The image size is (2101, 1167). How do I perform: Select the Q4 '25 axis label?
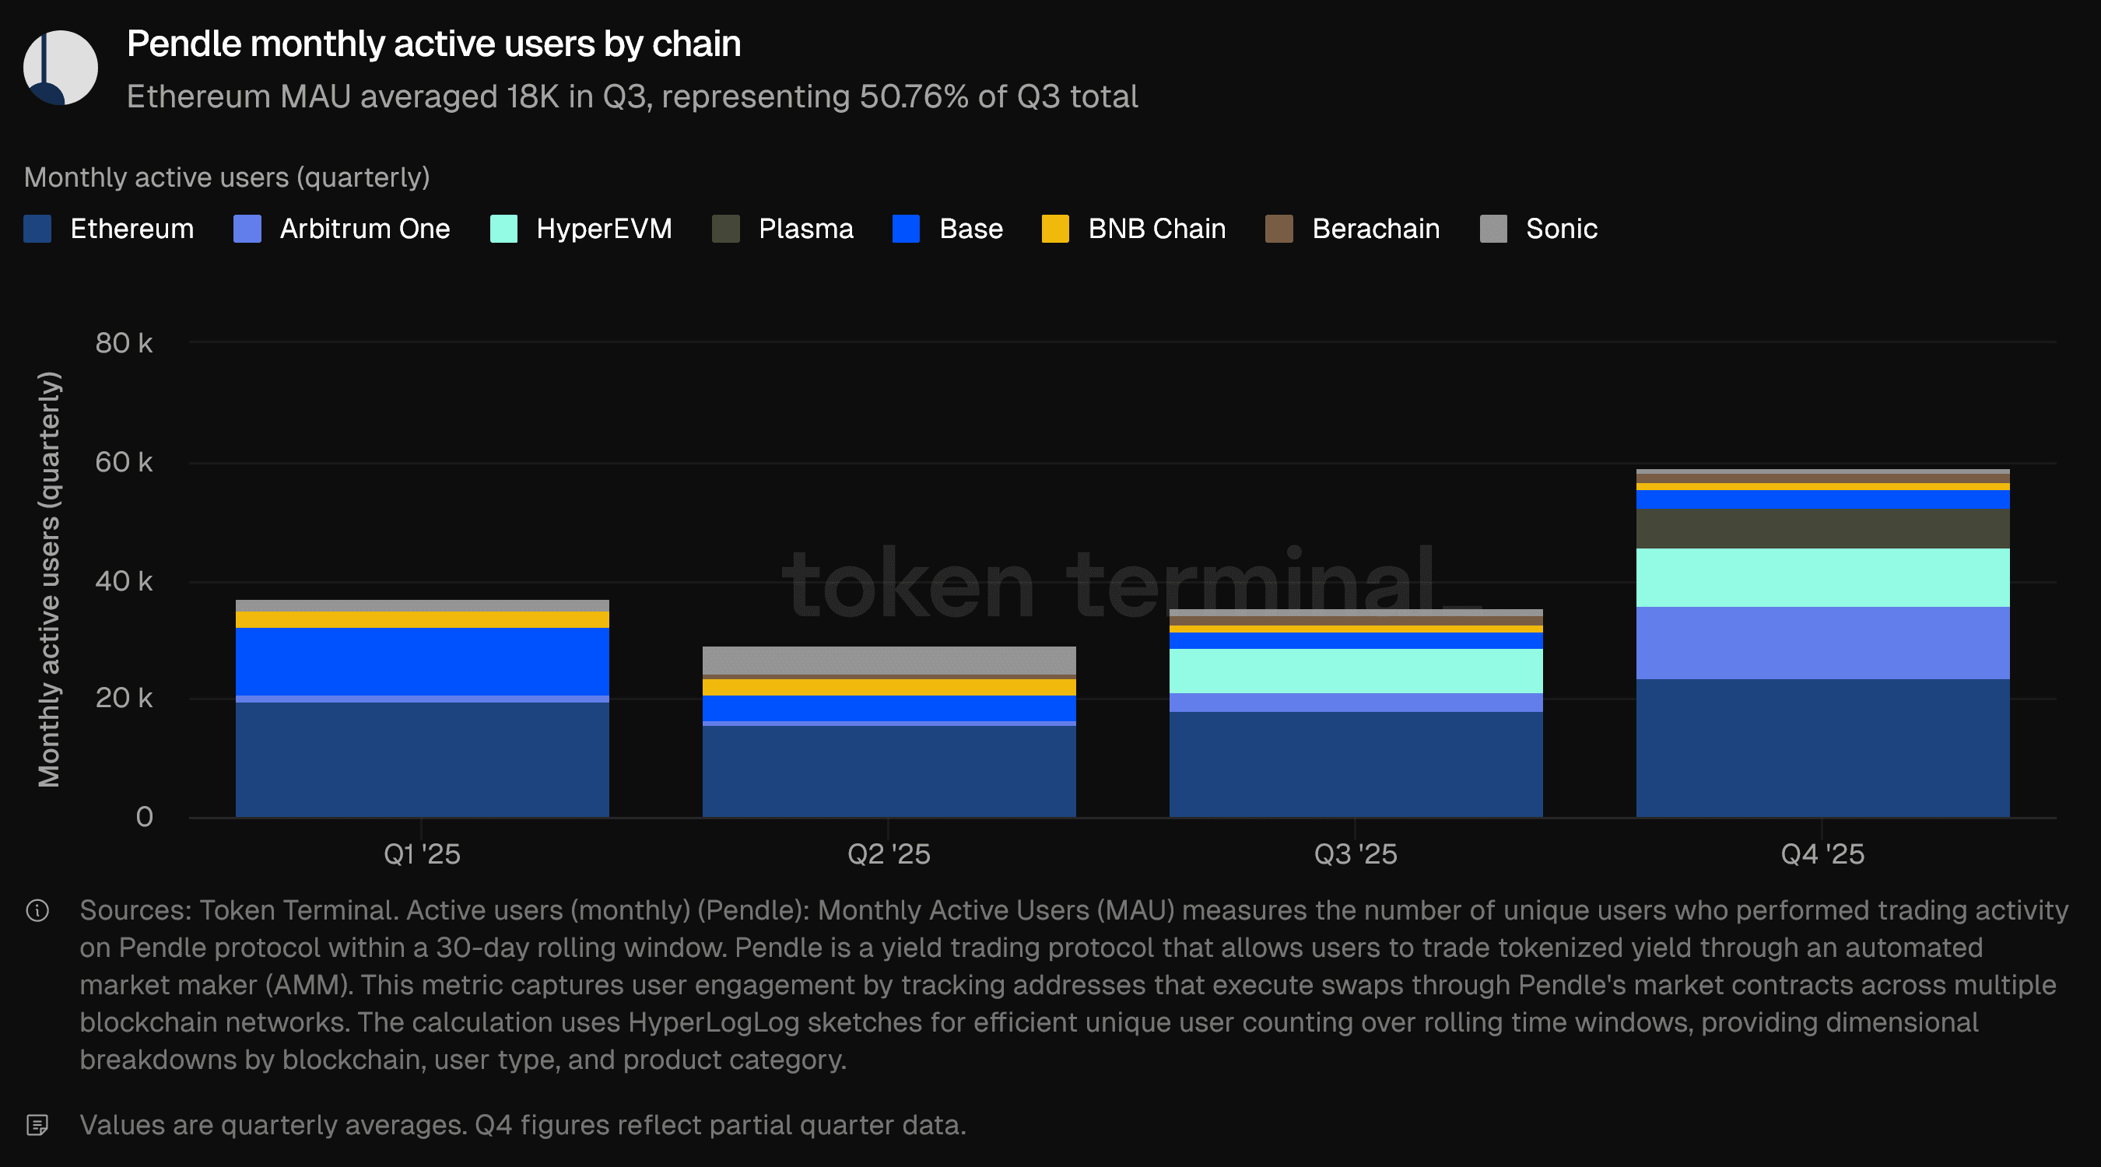pyautogui.click(x=1822, y=853)
